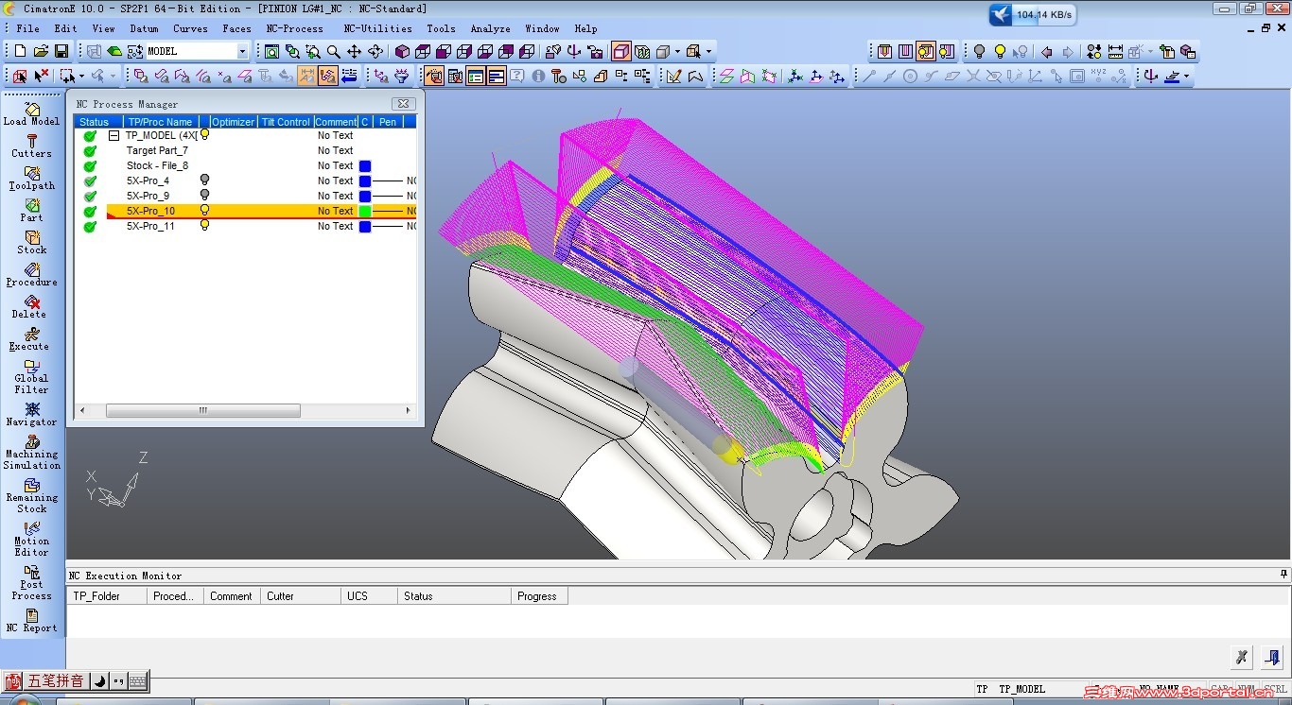Open the Help menu

click(x=585, y=28)
